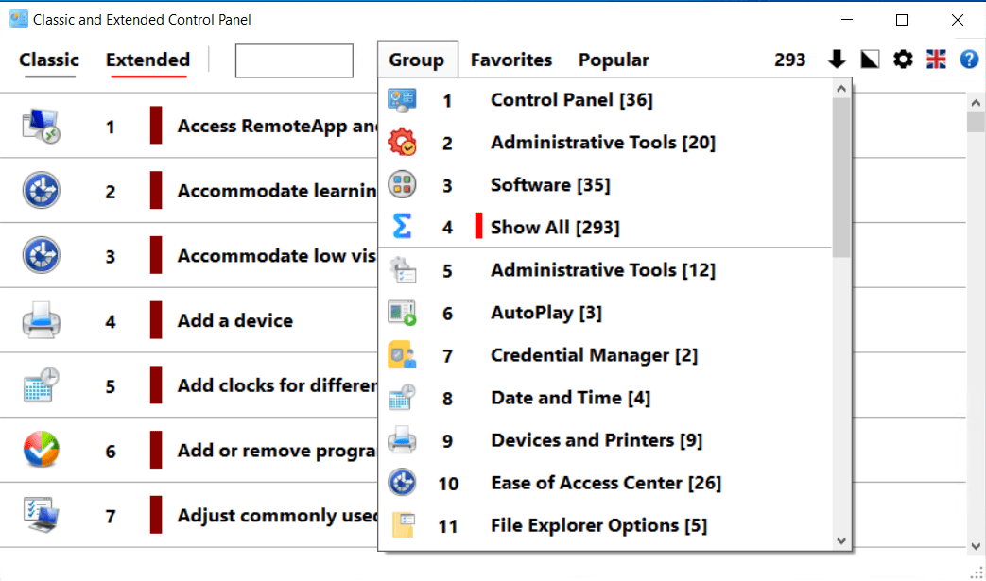The width and height of the screenshot is (986, 581).
Task: Open the blue help question mark
Action: 968,60
